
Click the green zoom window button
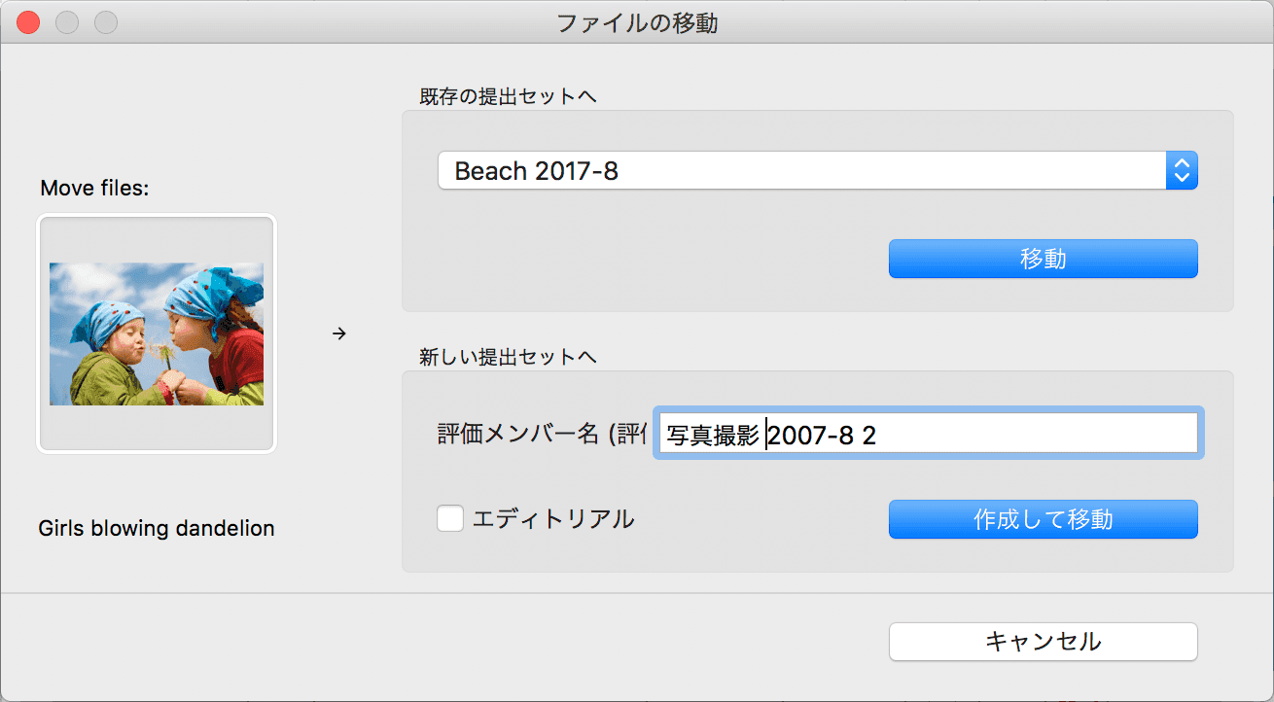(x=105, y=22)
